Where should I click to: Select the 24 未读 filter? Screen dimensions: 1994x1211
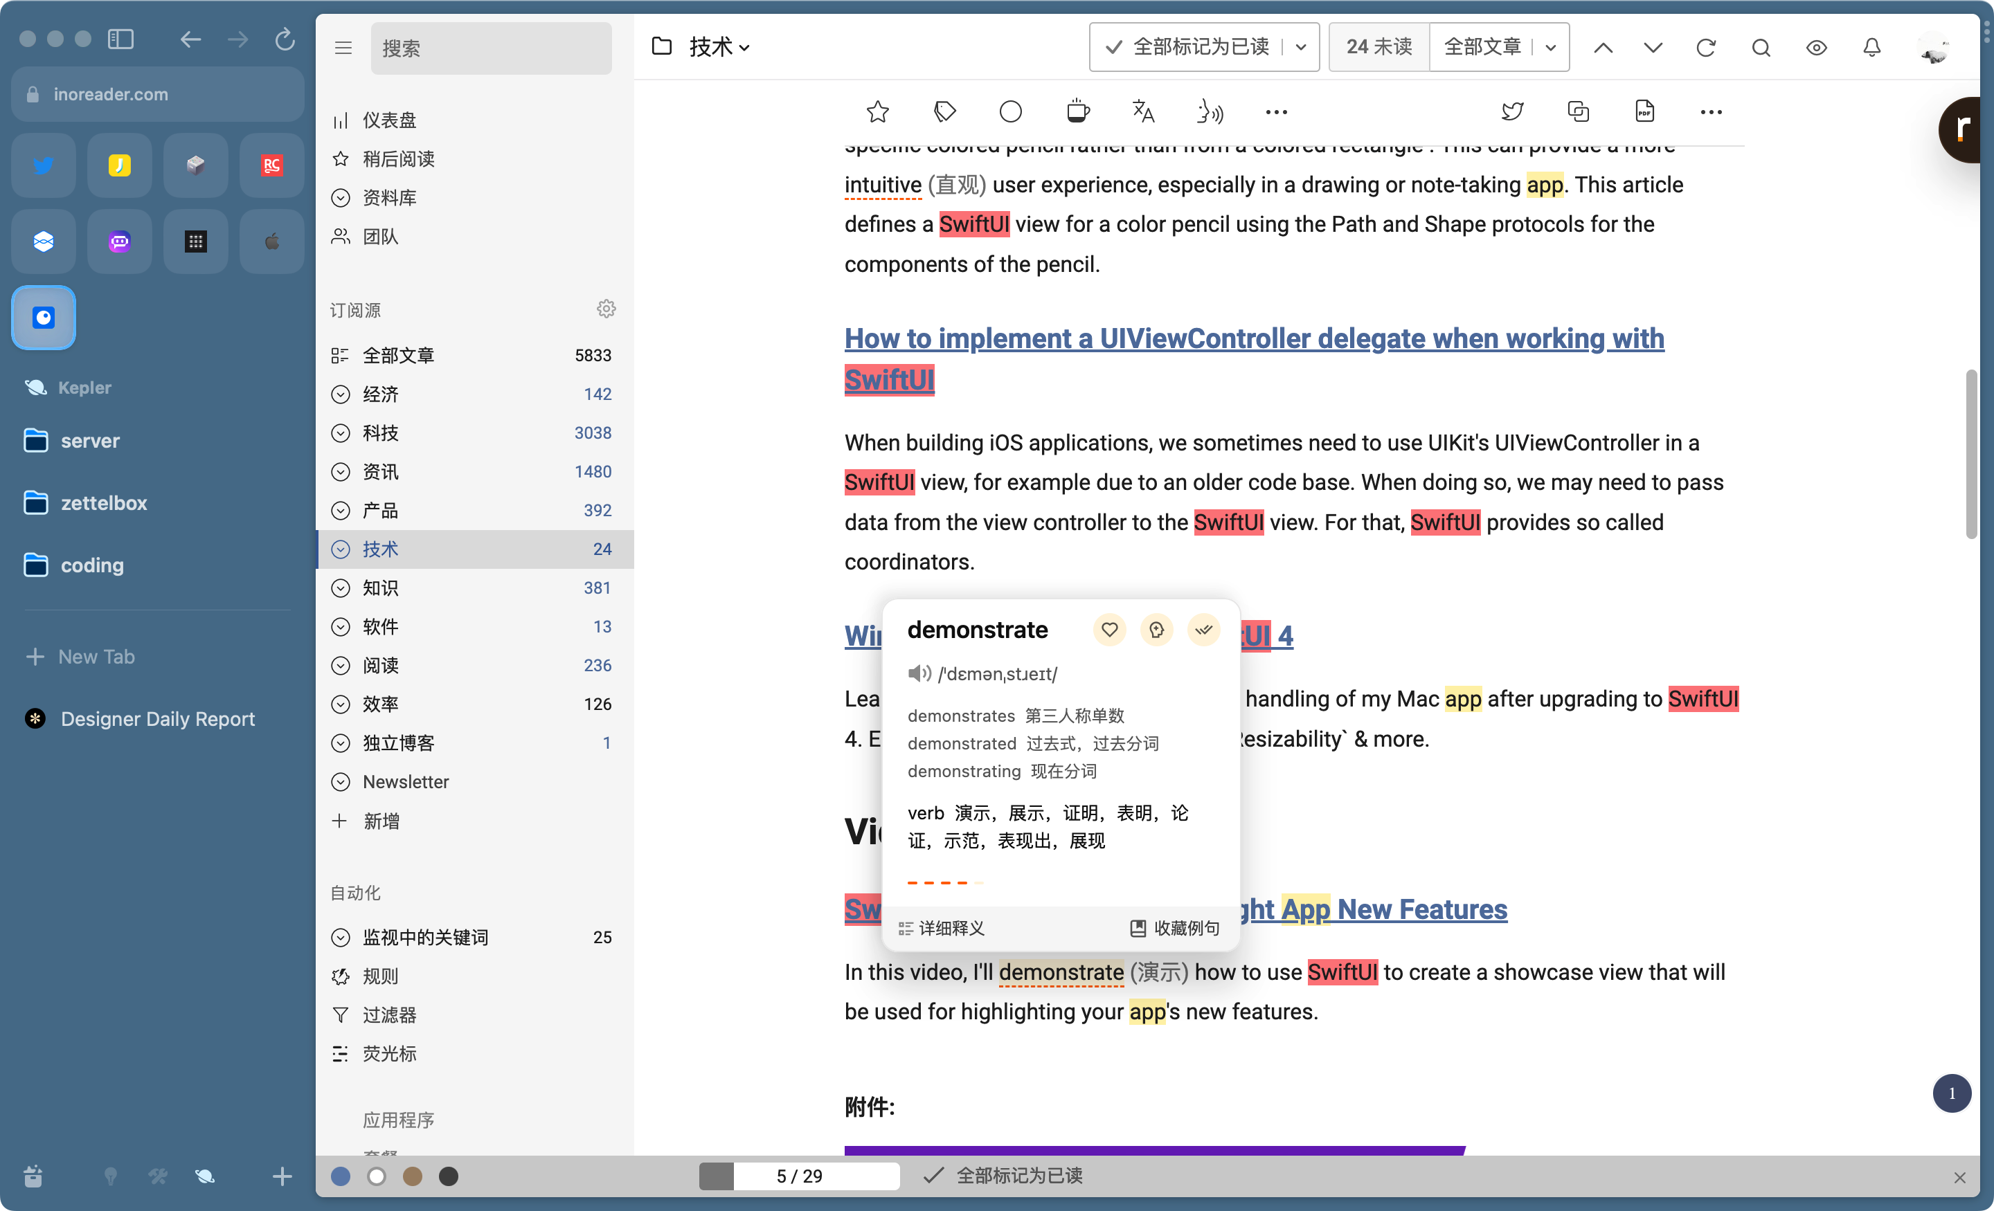[x=1379, y=47]
